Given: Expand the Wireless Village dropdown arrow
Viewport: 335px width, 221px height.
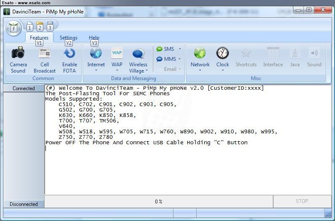Looking at the screenshot, I should [146, 70].
